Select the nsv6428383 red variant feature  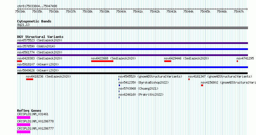[x=20, y=61]
